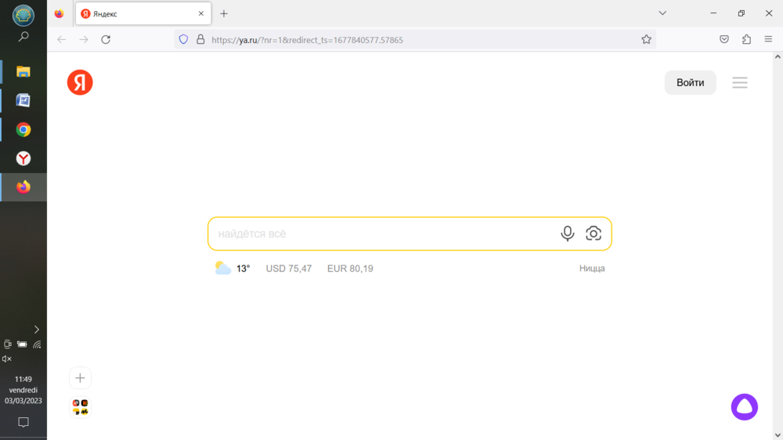Save the page to Pocket
Image resolution: width=783 pixels, height=440 pixels.
point(724,39)
